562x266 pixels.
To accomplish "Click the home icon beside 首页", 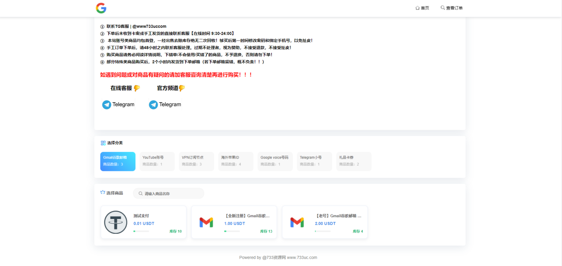I will coord(417,8).
